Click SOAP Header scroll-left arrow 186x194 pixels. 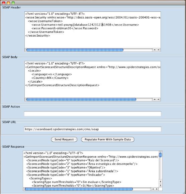[x=155, y=50]
